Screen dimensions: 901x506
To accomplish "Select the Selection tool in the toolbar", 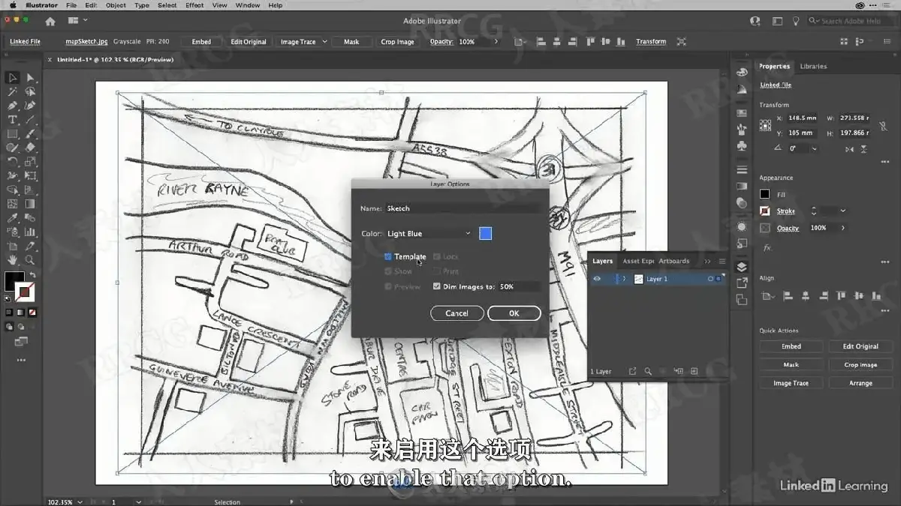I will point(13,77).
